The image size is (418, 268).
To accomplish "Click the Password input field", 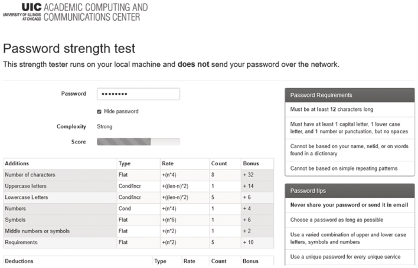I will (138, 94).
